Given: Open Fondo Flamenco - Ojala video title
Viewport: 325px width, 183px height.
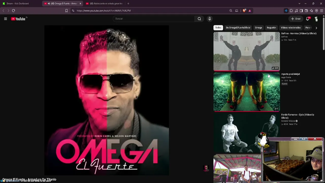Looking at the screenshot, I should pos(298,116).
